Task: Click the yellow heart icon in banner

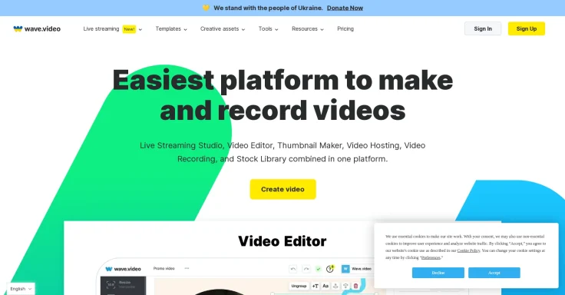Action: (x=206, y=8)
